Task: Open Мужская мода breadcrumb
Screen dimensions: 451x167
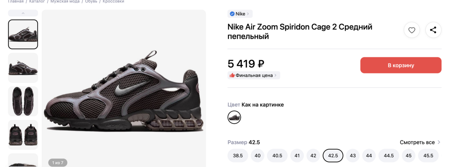Action: [65, 2]
